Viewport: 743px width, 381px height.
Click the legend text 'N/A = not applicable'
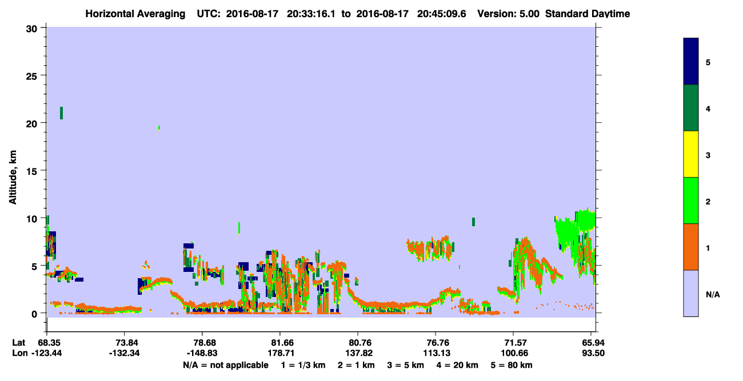pos(226,365)
